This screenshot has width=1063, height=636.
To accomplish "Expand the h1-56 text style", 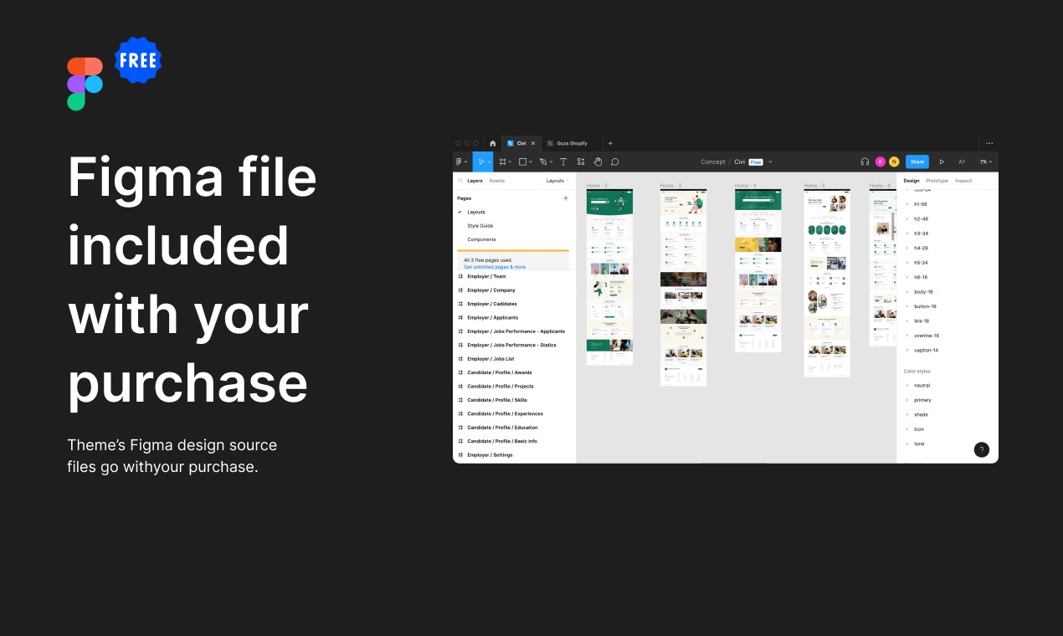I will pos(907,204).
